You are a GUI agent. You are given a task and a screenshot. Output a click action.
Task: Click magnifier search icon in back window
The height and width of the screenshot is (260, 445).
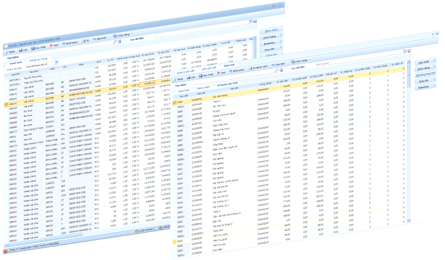point(114,42)
